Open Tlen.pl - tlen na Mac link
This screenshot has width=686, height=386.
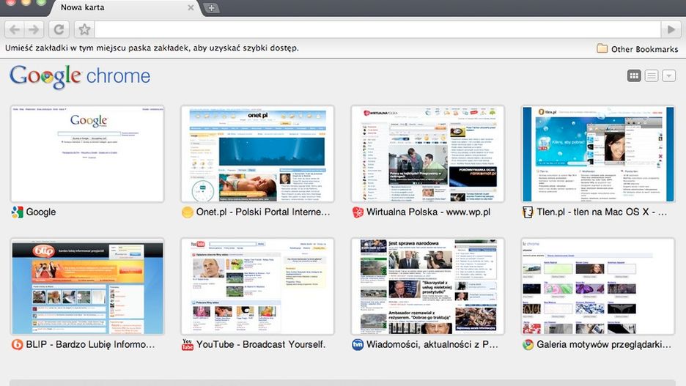tap(602, 212)
